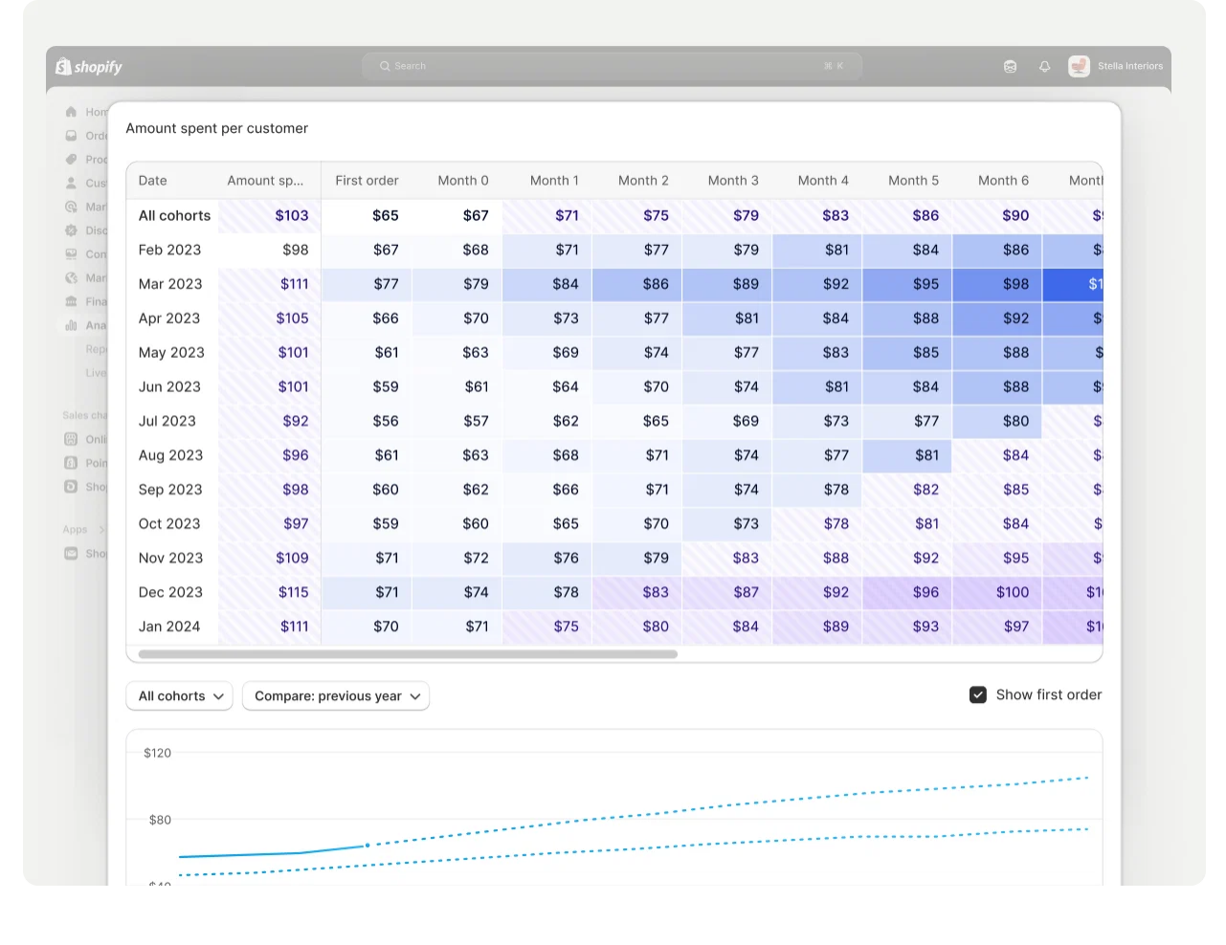Open Markets via the sidebar globe icon

(x=71, y=277)
